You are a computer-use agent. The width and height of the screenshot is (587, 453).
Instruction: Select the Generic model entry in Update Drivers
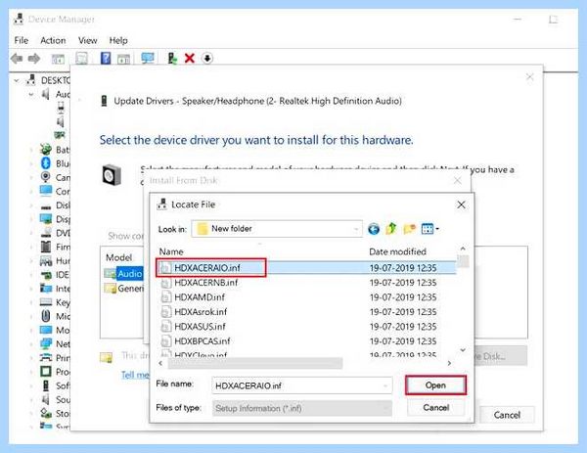124,289
